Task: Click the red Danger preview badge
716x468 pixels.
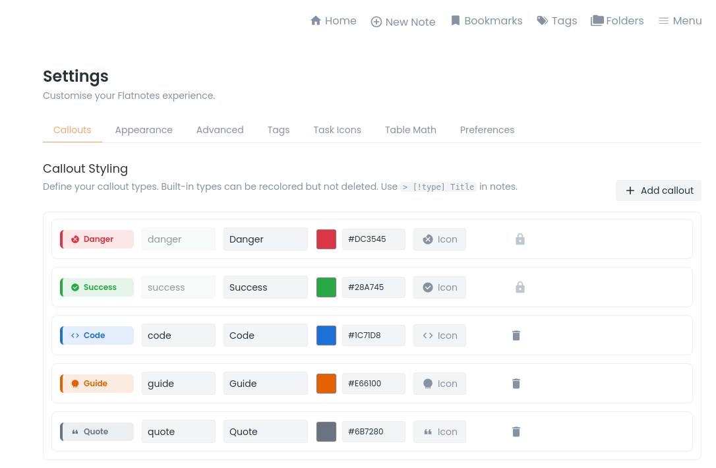Action: coord(97,239)
